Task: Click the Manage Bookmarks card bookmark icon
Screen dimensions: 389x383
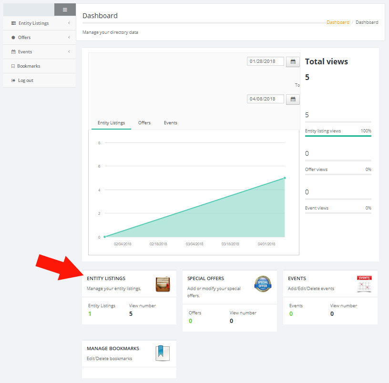Action: 163,353
